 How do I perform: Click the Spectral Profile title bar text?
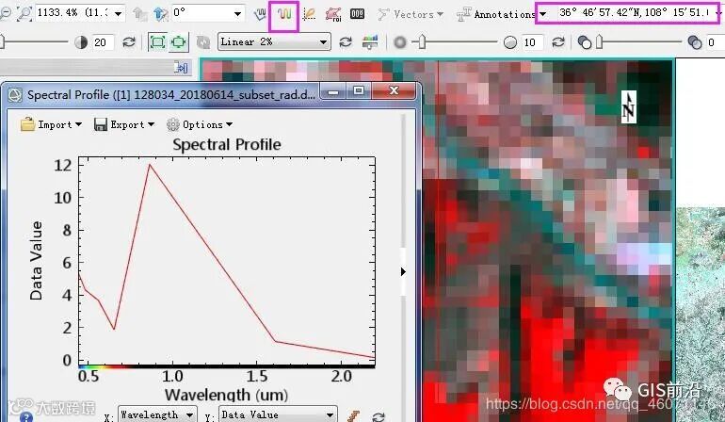[171, 95]
